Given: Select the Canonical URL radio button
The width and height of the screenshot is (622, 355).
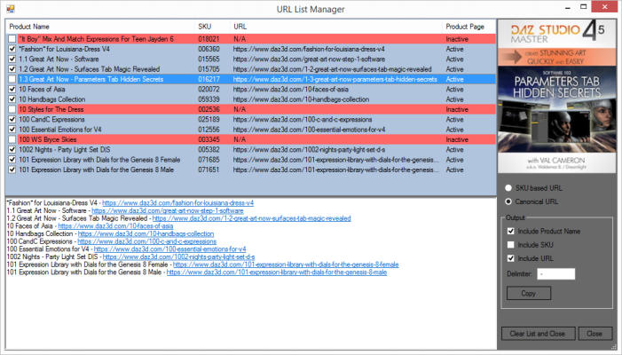Looking at the screenshot, I should coord(507,201).
